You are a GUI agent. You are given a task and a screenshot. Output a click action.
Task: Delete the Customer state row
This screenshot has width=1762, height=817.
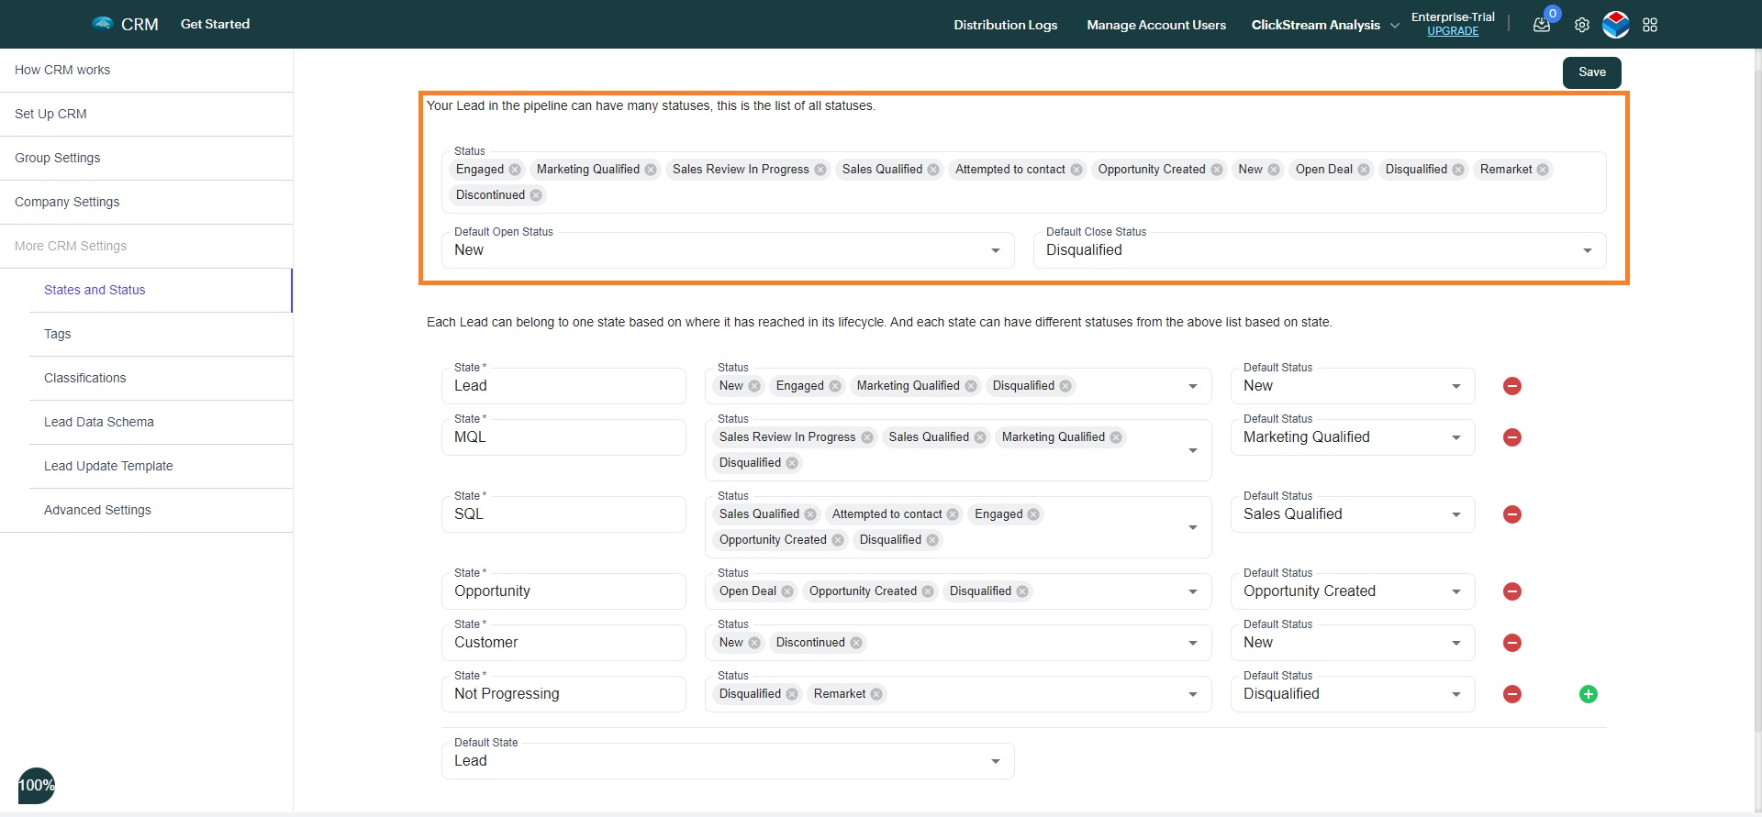1512,643
